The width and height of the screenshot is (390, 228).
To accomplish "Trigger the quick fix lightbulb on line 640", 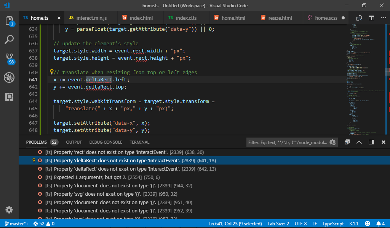I will (52, 72).
